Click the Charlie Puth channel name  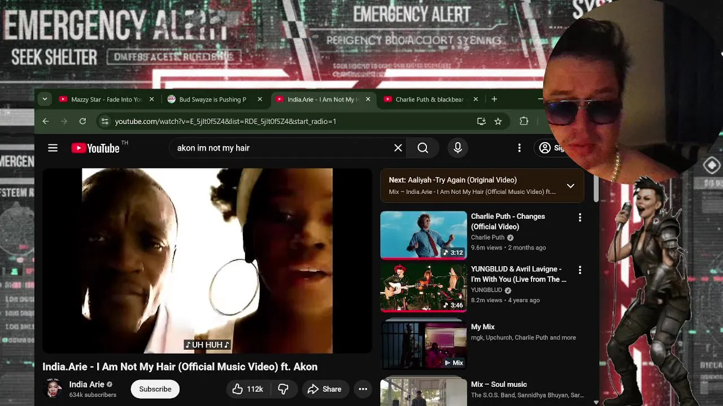pos(487,237)
